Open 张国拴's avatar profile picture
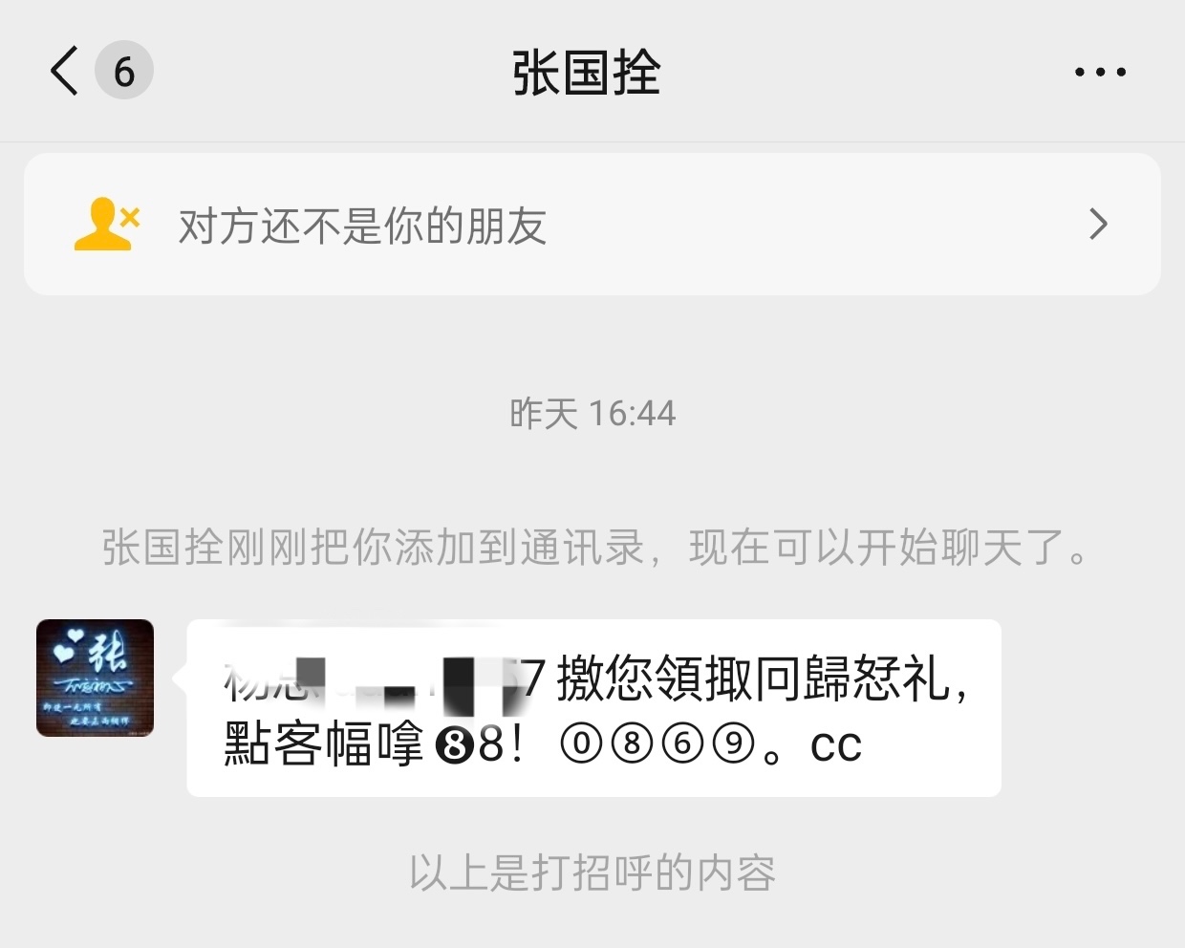1185x948 pixels. 95,678
